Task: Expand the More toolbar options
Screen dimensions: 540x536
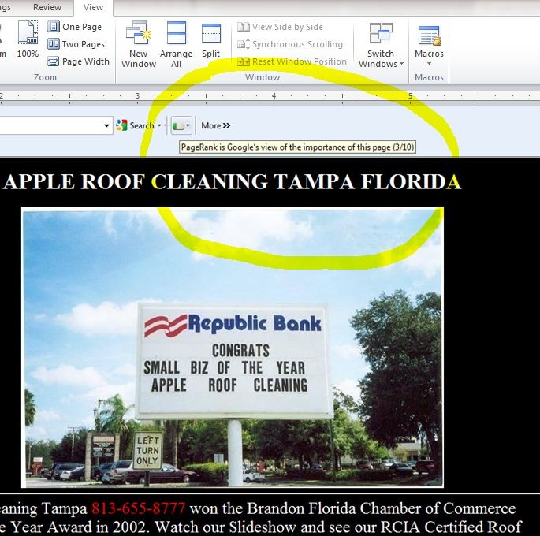Action: point(215,125)
